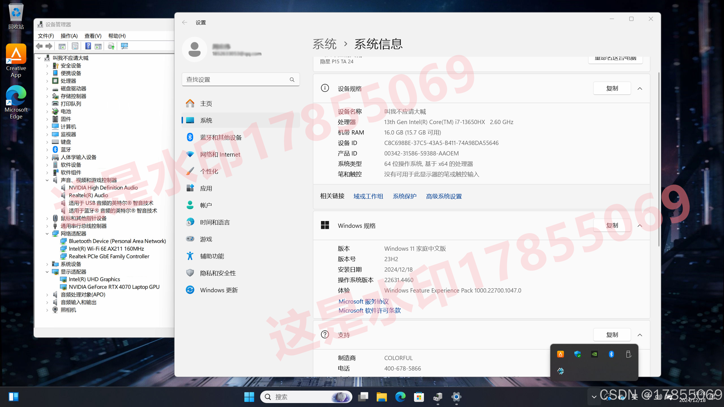Click the Device Manager help toolbar icon
The image size is (724, 407).
click(88, 46)
